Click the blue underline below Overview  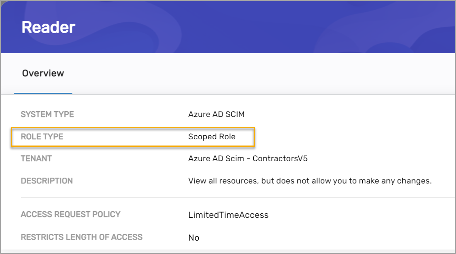43,93
